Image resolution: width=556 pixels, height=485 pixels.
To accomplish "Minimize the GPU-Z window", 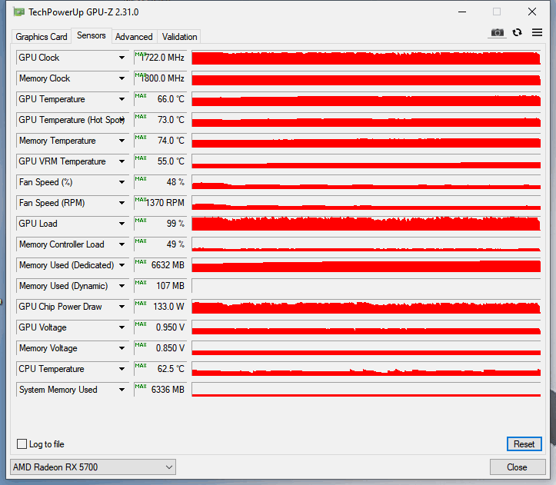I will pyautogui.click(x=462, y=12).
